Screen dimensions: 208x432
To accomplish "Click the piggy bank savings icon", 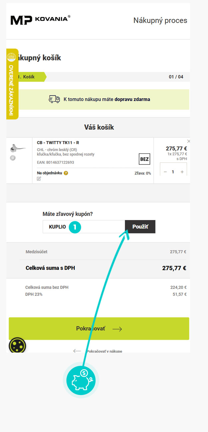I will pos(81,380).
